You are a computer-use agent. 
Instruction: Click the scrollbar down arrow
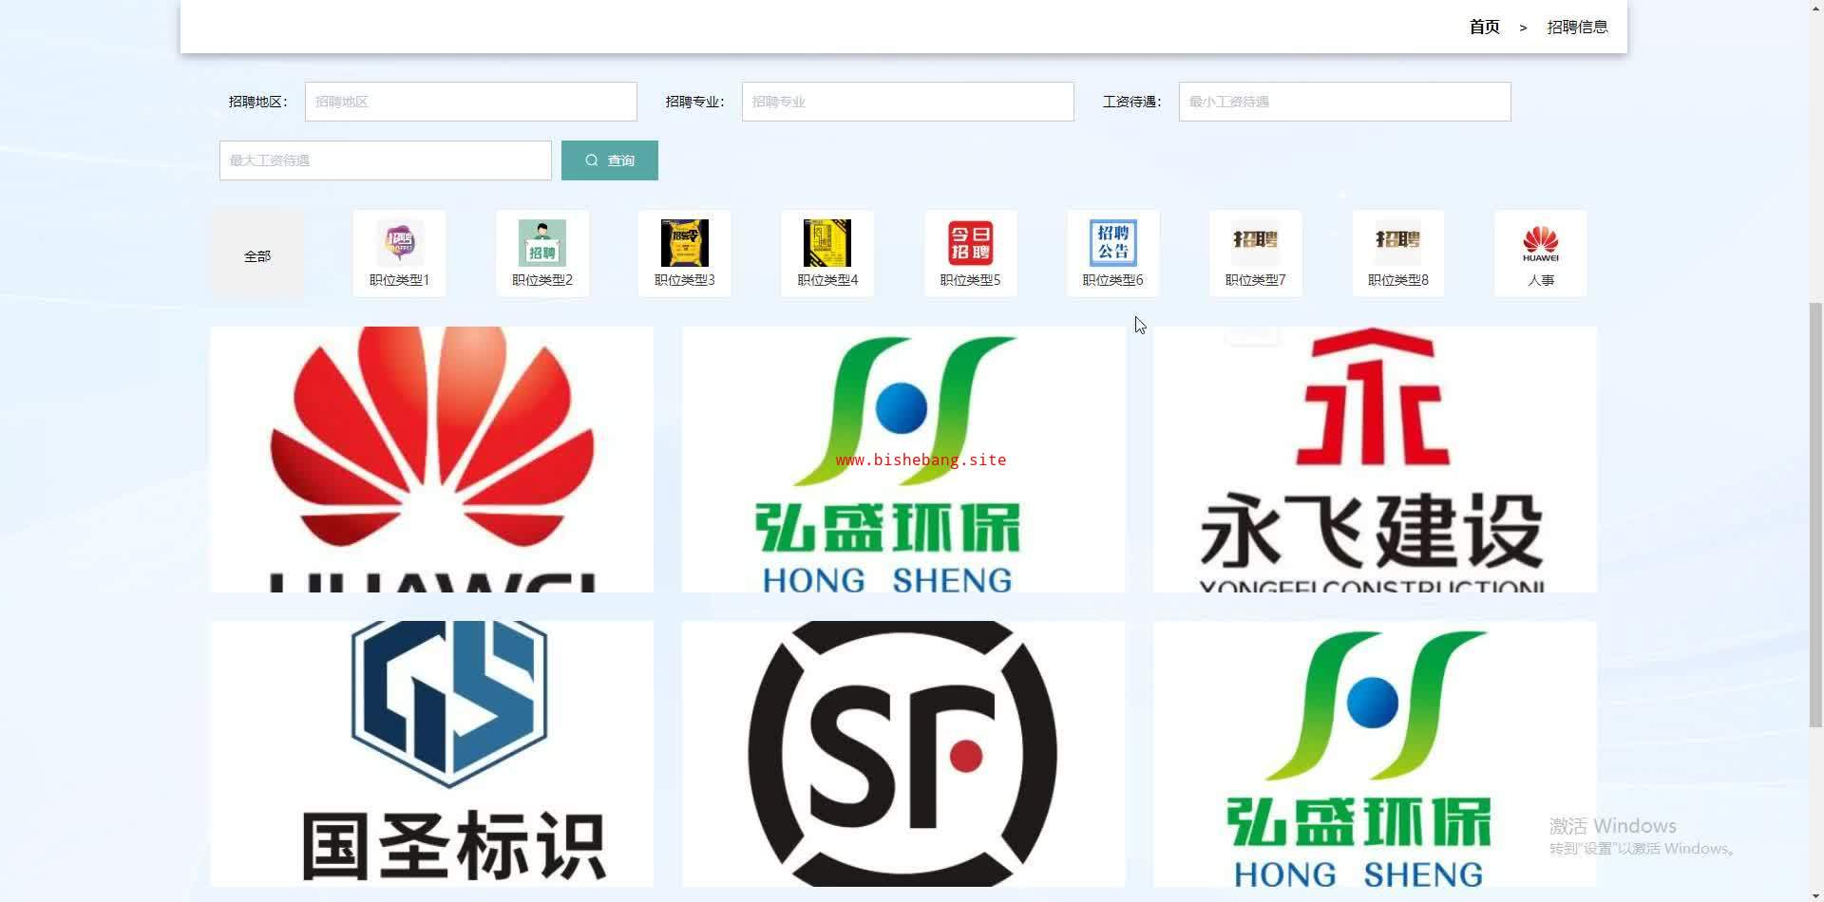[1816, 893]
